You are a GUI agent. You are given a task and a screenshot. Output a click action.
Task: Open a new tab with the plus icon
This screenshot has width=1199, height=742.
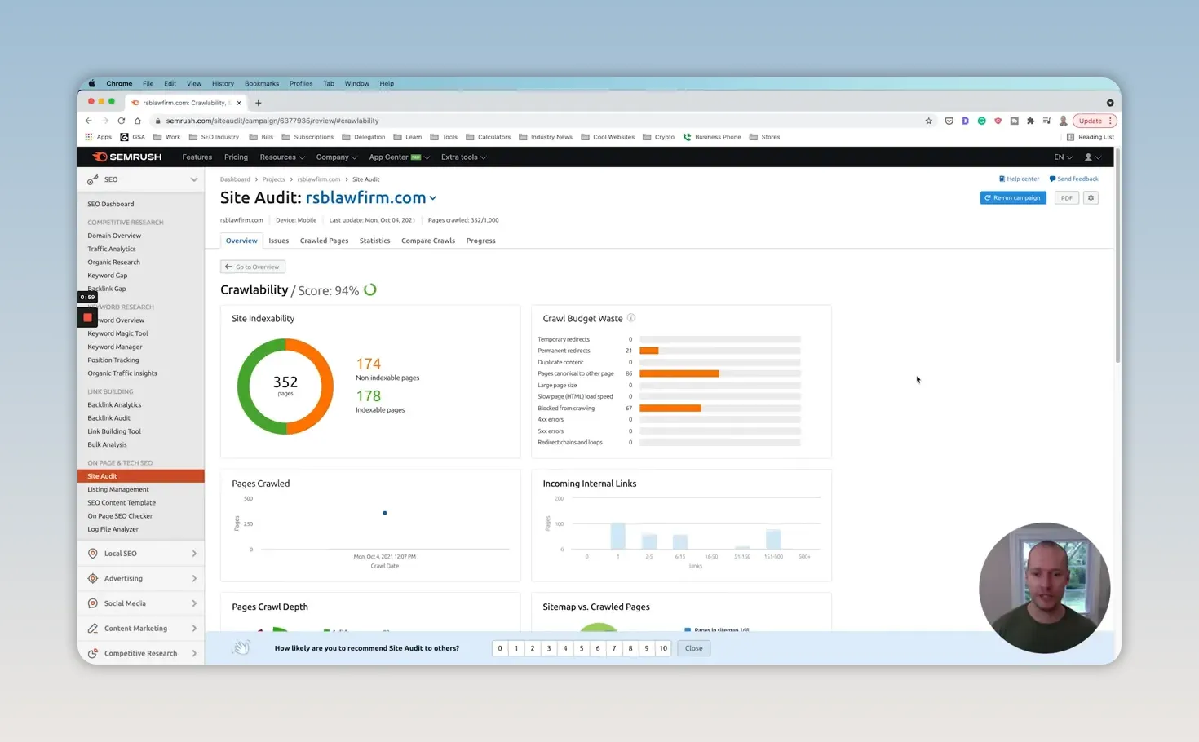(x=259, y=103)
